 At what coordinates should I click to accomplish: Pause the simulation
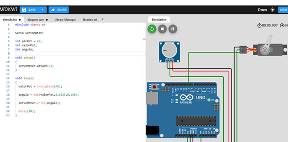pyautogui.click(x=173, y=29)
